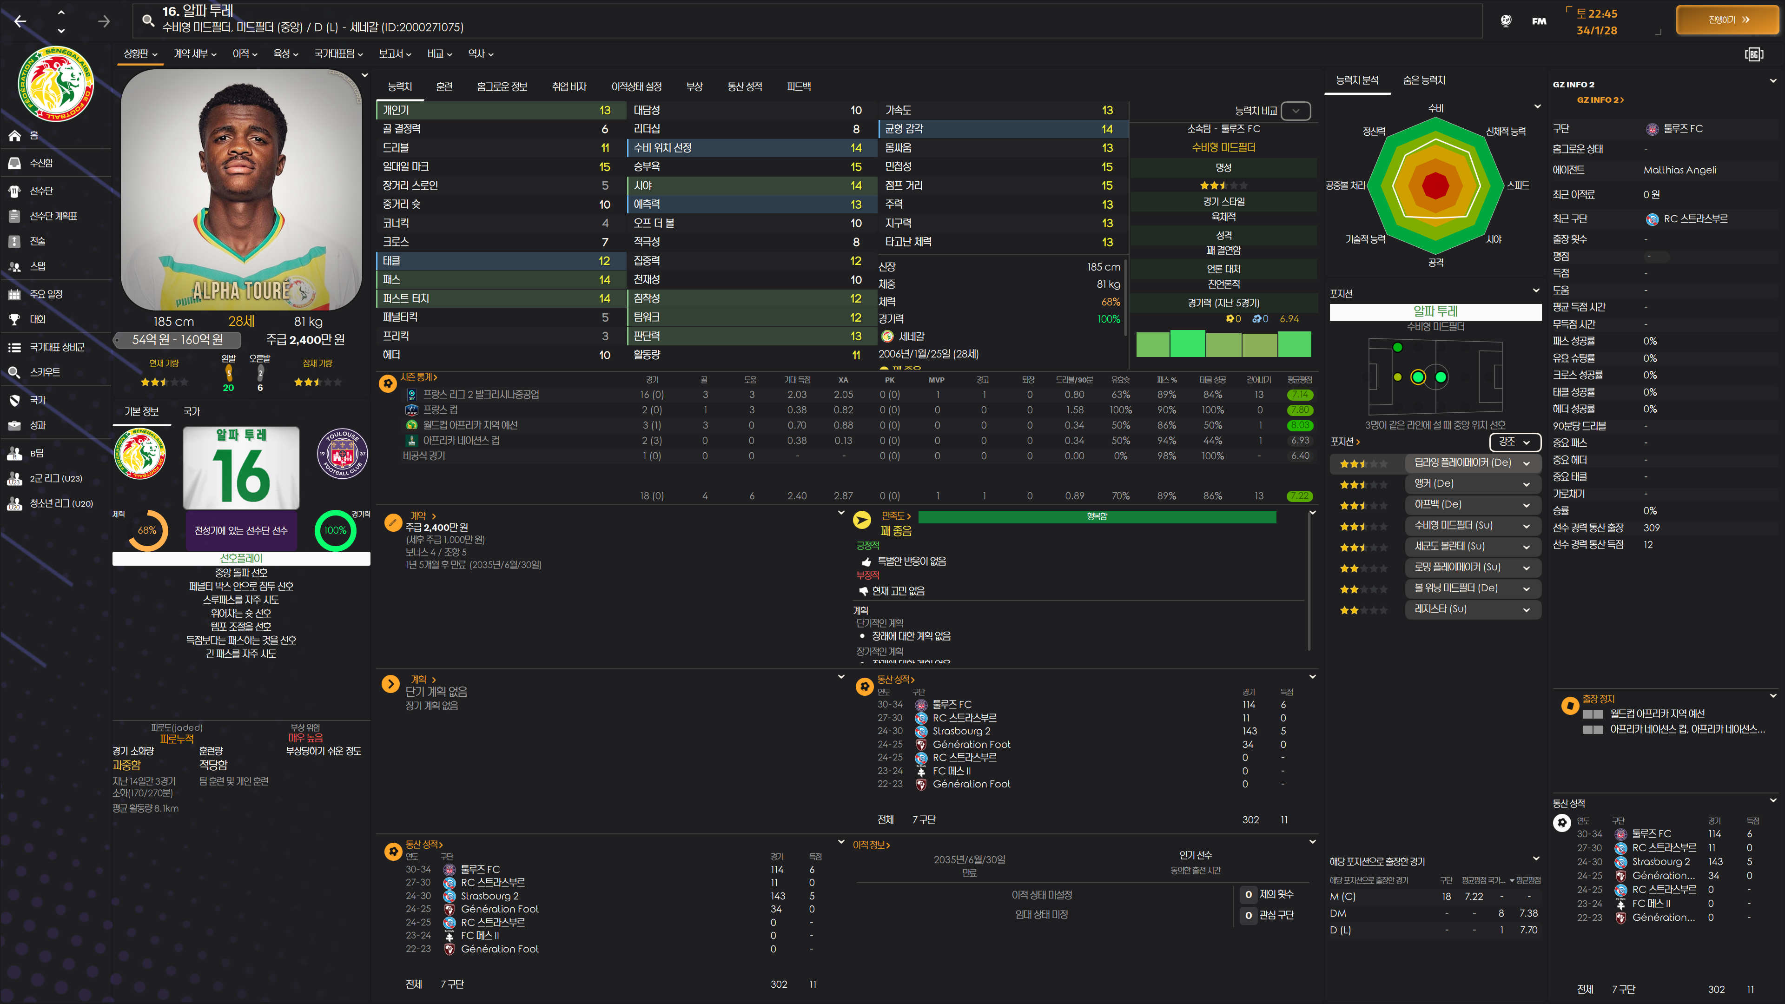Click the FM logo icon
The width and height of the screenshot is (1785, 1004).
click(x=1539, y=21)
